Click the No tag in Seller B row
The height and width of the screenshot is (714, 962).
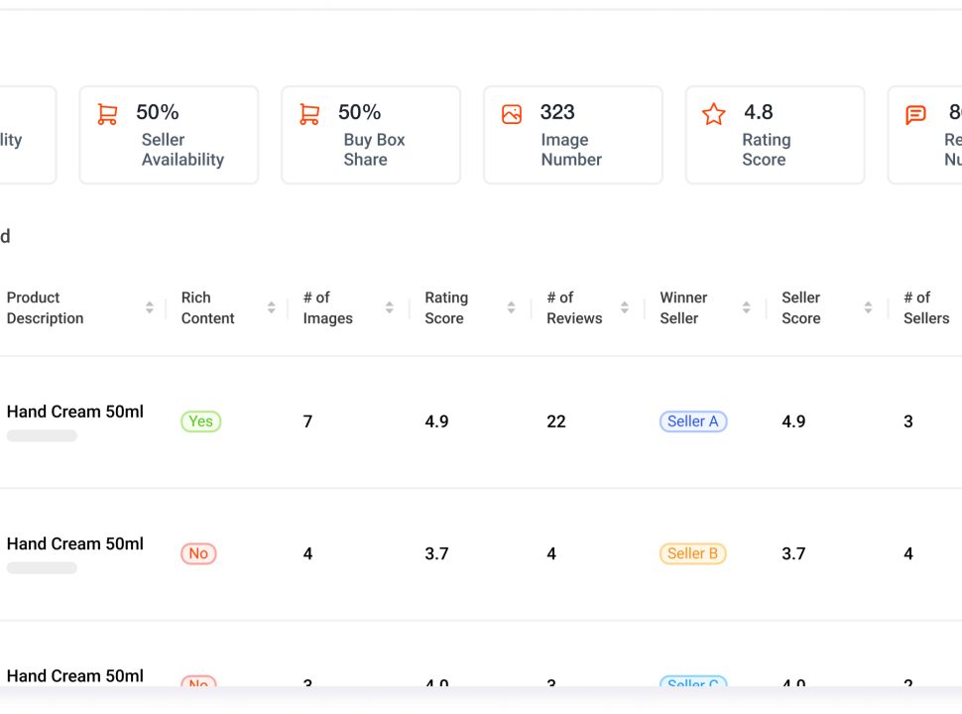pyautogui.click(x=198, y=553)
